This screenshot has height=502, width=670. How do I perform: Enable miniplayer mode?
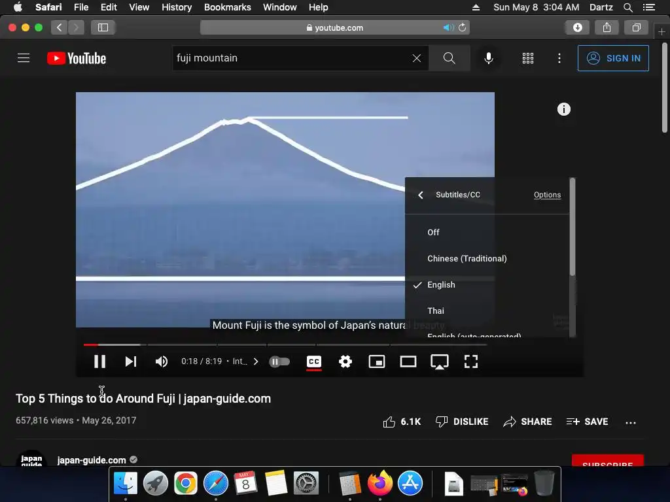[376, 361]
